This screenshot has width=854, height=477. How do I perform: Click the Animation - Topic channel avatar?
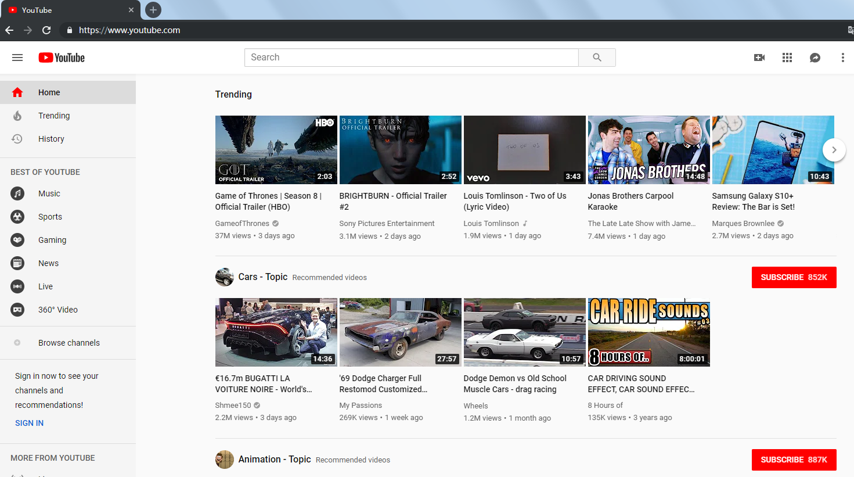(x=225, y=460)
